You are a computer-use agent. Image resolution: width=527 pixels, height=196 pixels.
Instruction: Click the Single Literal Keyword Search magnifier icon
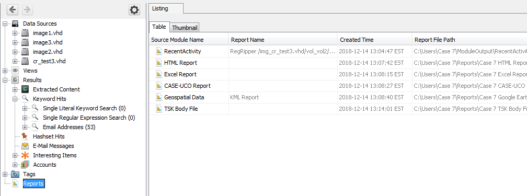coord(36,108)
